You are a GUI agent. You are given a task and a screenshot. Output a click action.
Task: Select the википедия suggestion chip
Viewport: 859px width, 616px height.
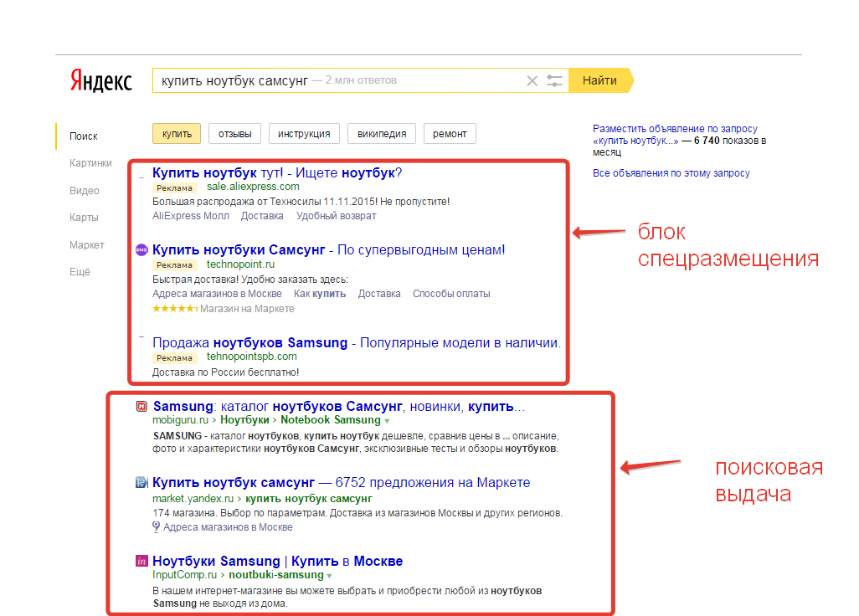(x=382, y=134)
